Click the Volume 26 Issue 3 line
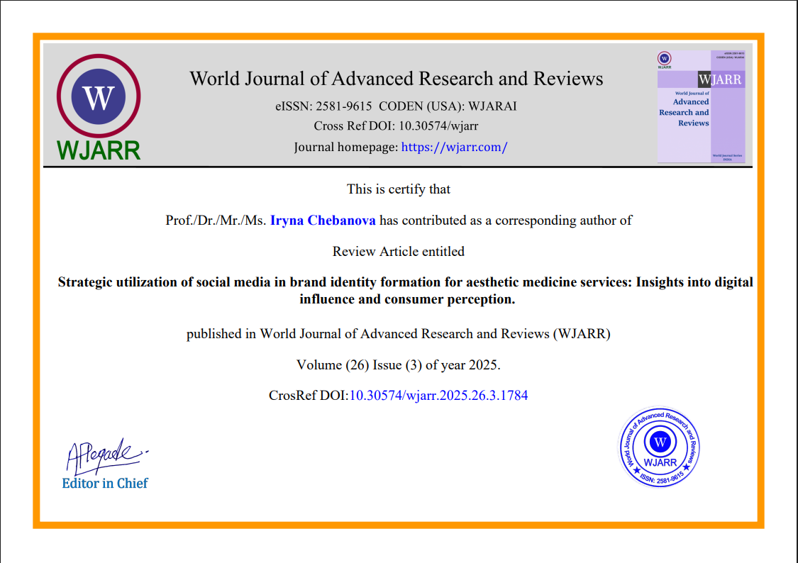This screenshot has height=563, width=798. [399, 364]
